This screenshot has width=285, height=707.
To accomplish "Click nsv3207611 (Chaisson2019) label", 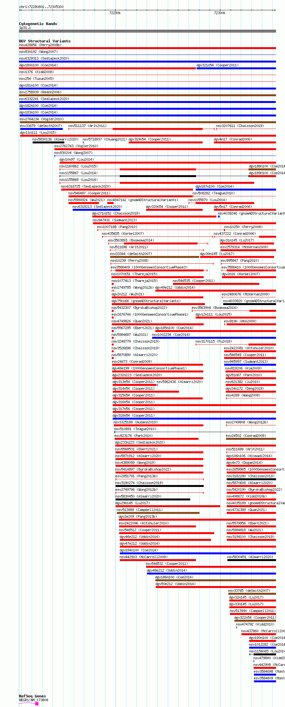I will point(240,126).
